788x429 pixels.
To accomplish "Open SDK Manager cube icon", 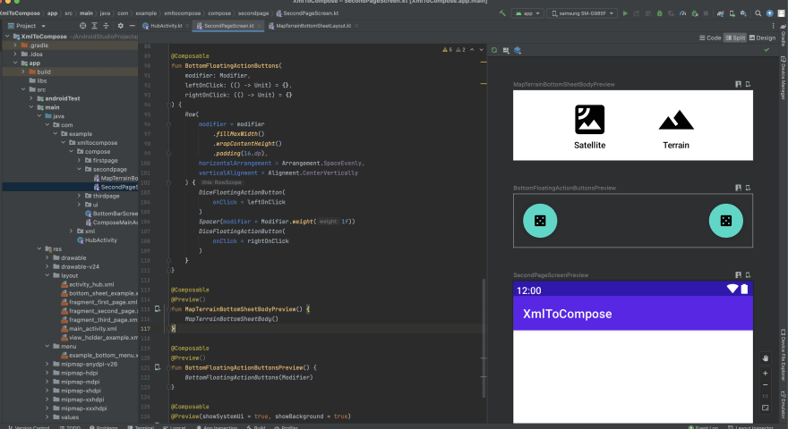I will click(743, 13).
